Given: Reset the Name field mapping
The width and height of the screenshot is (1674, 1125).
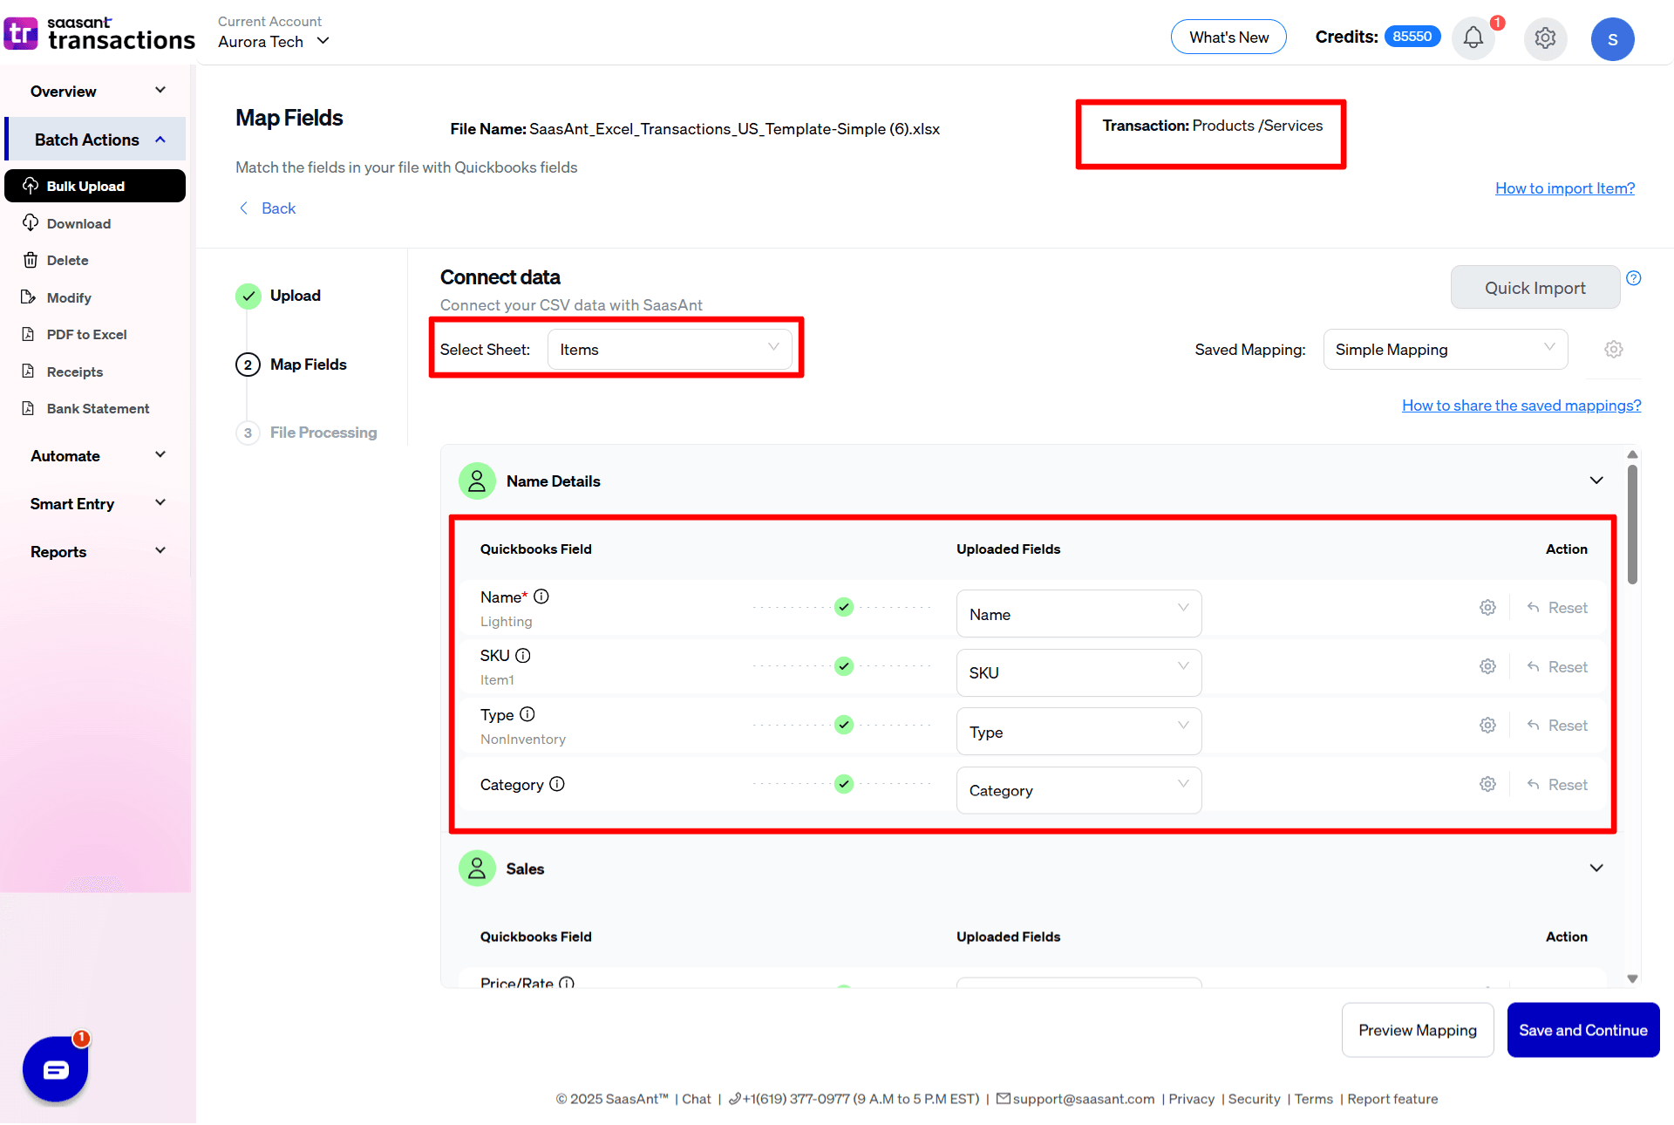Looking at the screenshot, I should [1557, 607].
